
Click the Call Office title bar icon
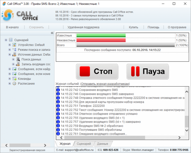click(x=4, y=4)
